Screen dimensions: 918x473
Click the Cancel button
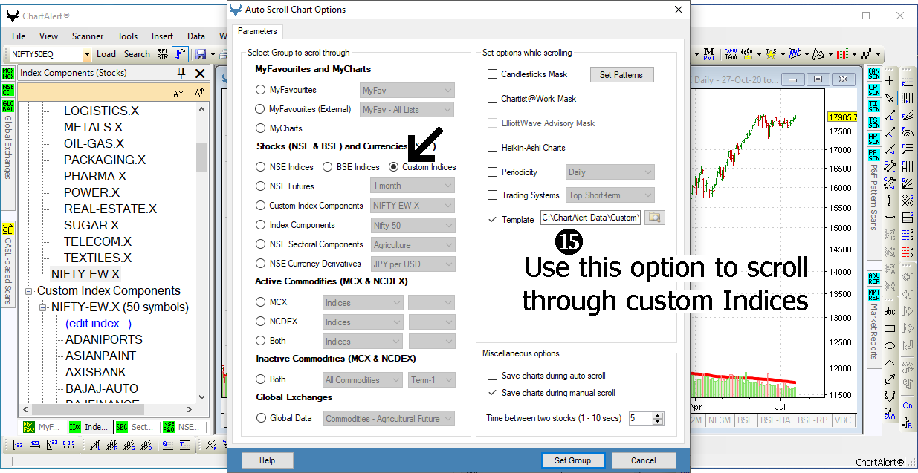click(643, 460)
